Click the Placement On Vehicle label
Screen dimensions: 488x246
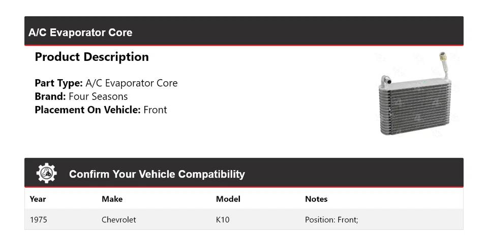[x=87, y=110]
